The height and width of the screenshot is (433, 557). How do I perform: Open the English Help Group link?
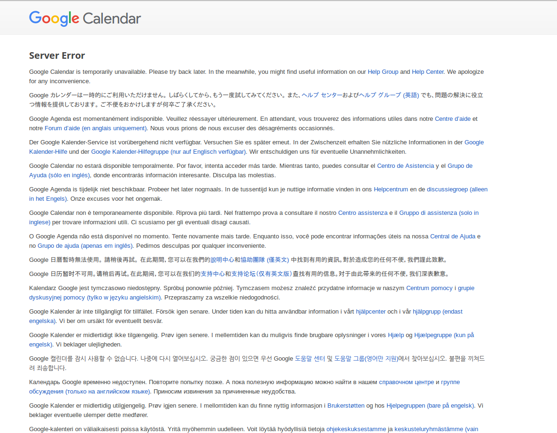point(383,72)
